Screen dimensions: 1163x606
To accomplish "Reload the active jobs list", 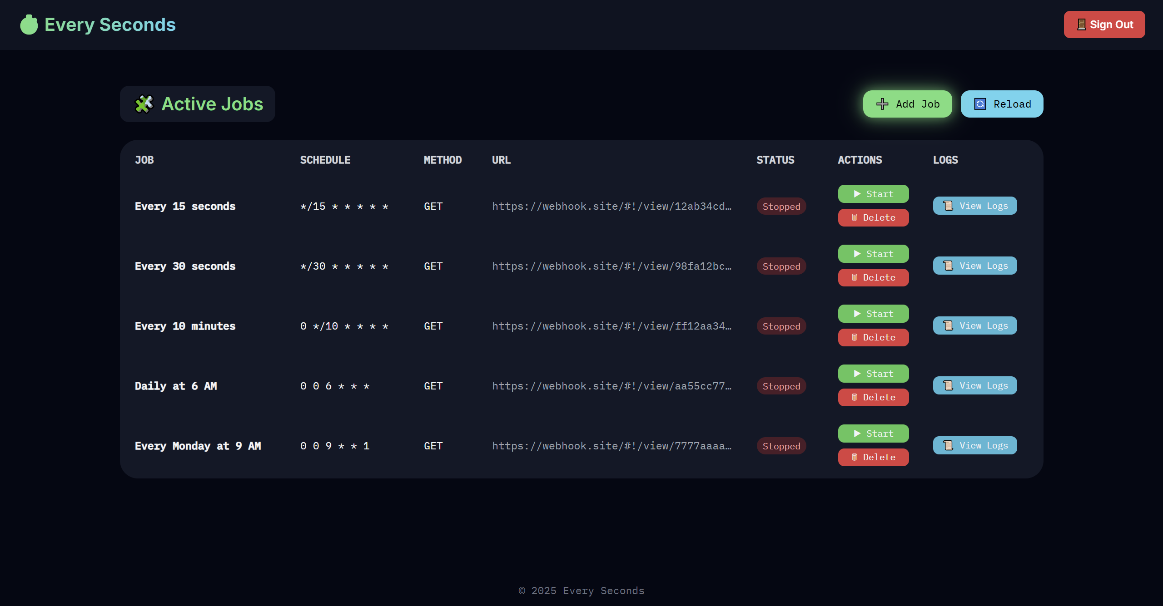I will tap(1002, 104).
